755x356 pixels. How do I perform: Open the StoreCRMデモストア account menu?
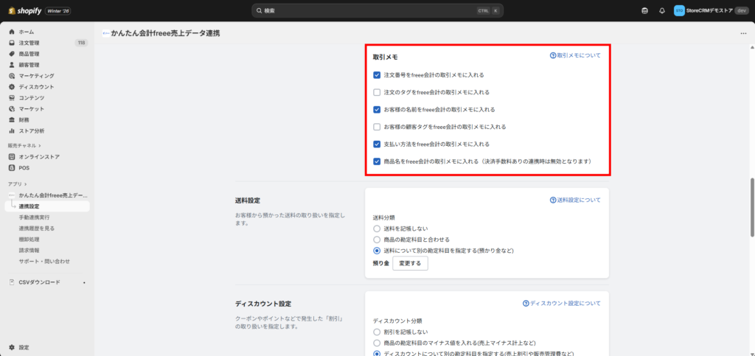pos(711,10)
